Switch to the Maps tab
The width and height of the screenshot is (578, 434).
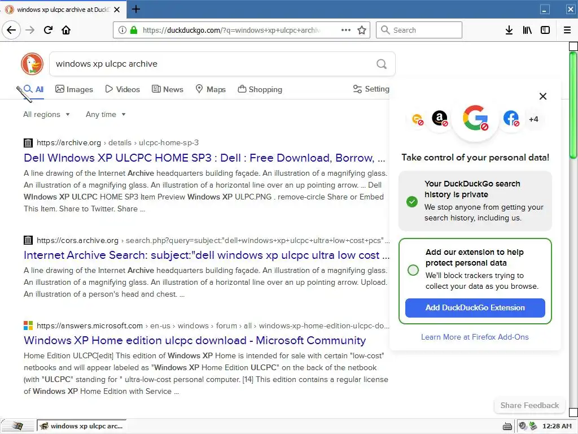(x=211, y=89)
